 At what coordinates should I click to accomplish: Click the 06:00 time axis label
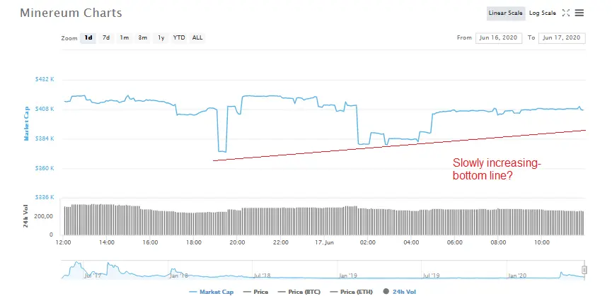455,242
